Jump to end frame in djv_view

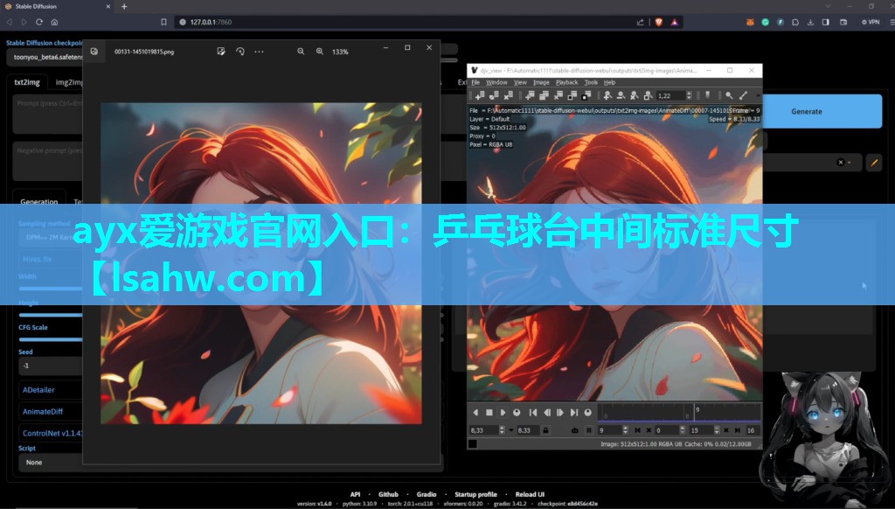click(x=574, y=413)
